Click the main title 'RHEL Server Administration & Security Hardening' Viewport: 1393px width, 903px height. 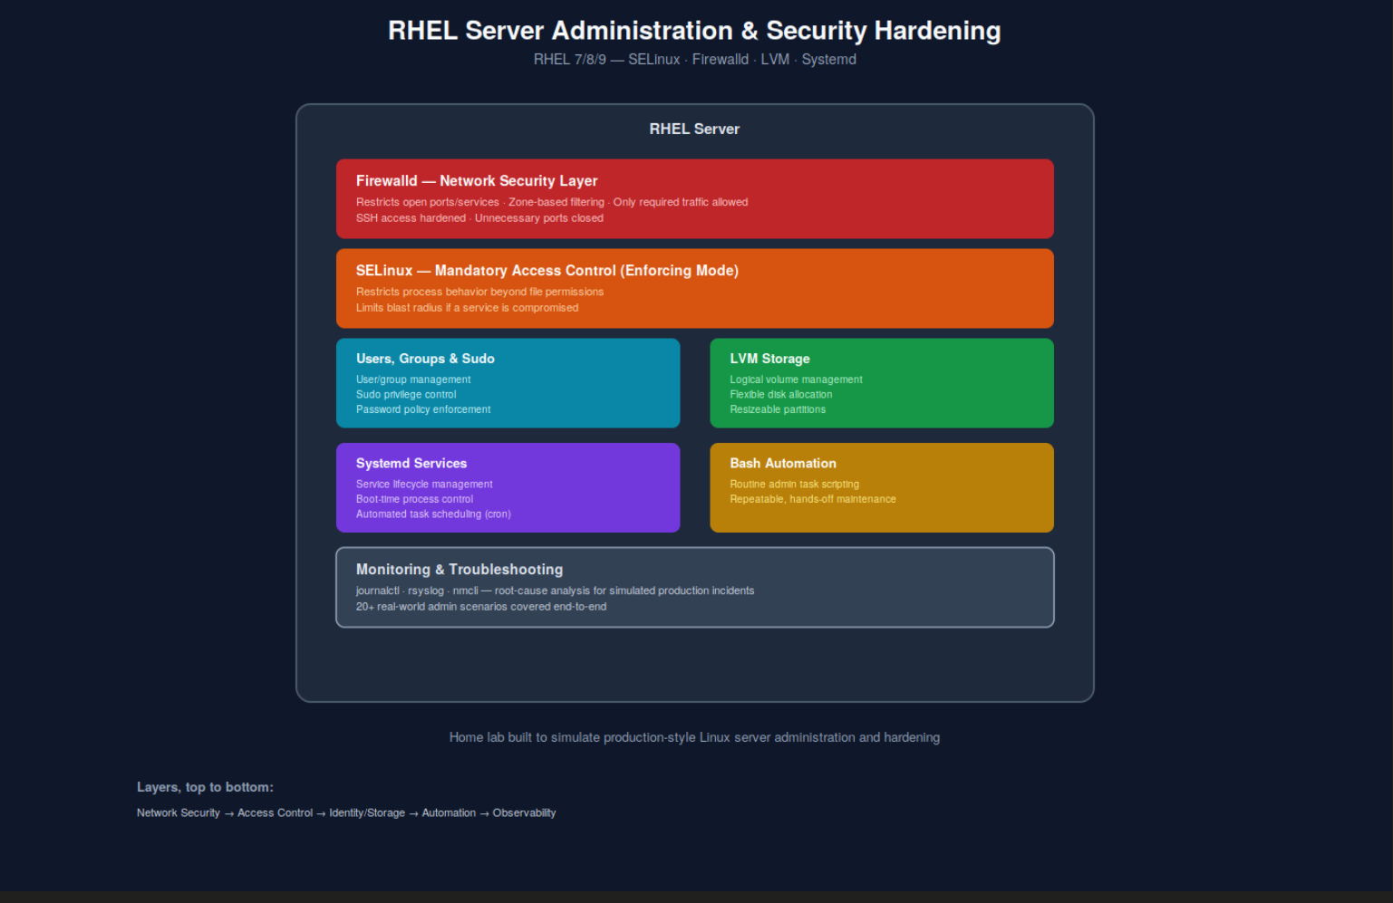coord(694,31)
